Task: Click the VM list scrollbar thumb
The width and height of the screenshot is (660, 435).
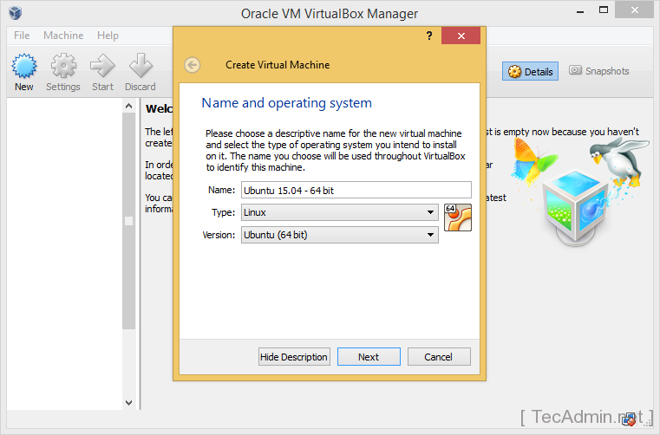Action: (x=129, y=221)
